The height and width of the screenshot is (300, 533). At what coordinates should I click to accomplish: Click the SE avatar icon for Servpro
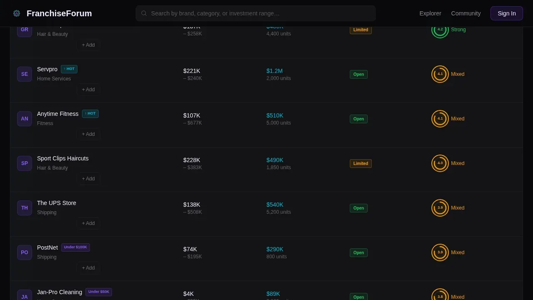25,74
